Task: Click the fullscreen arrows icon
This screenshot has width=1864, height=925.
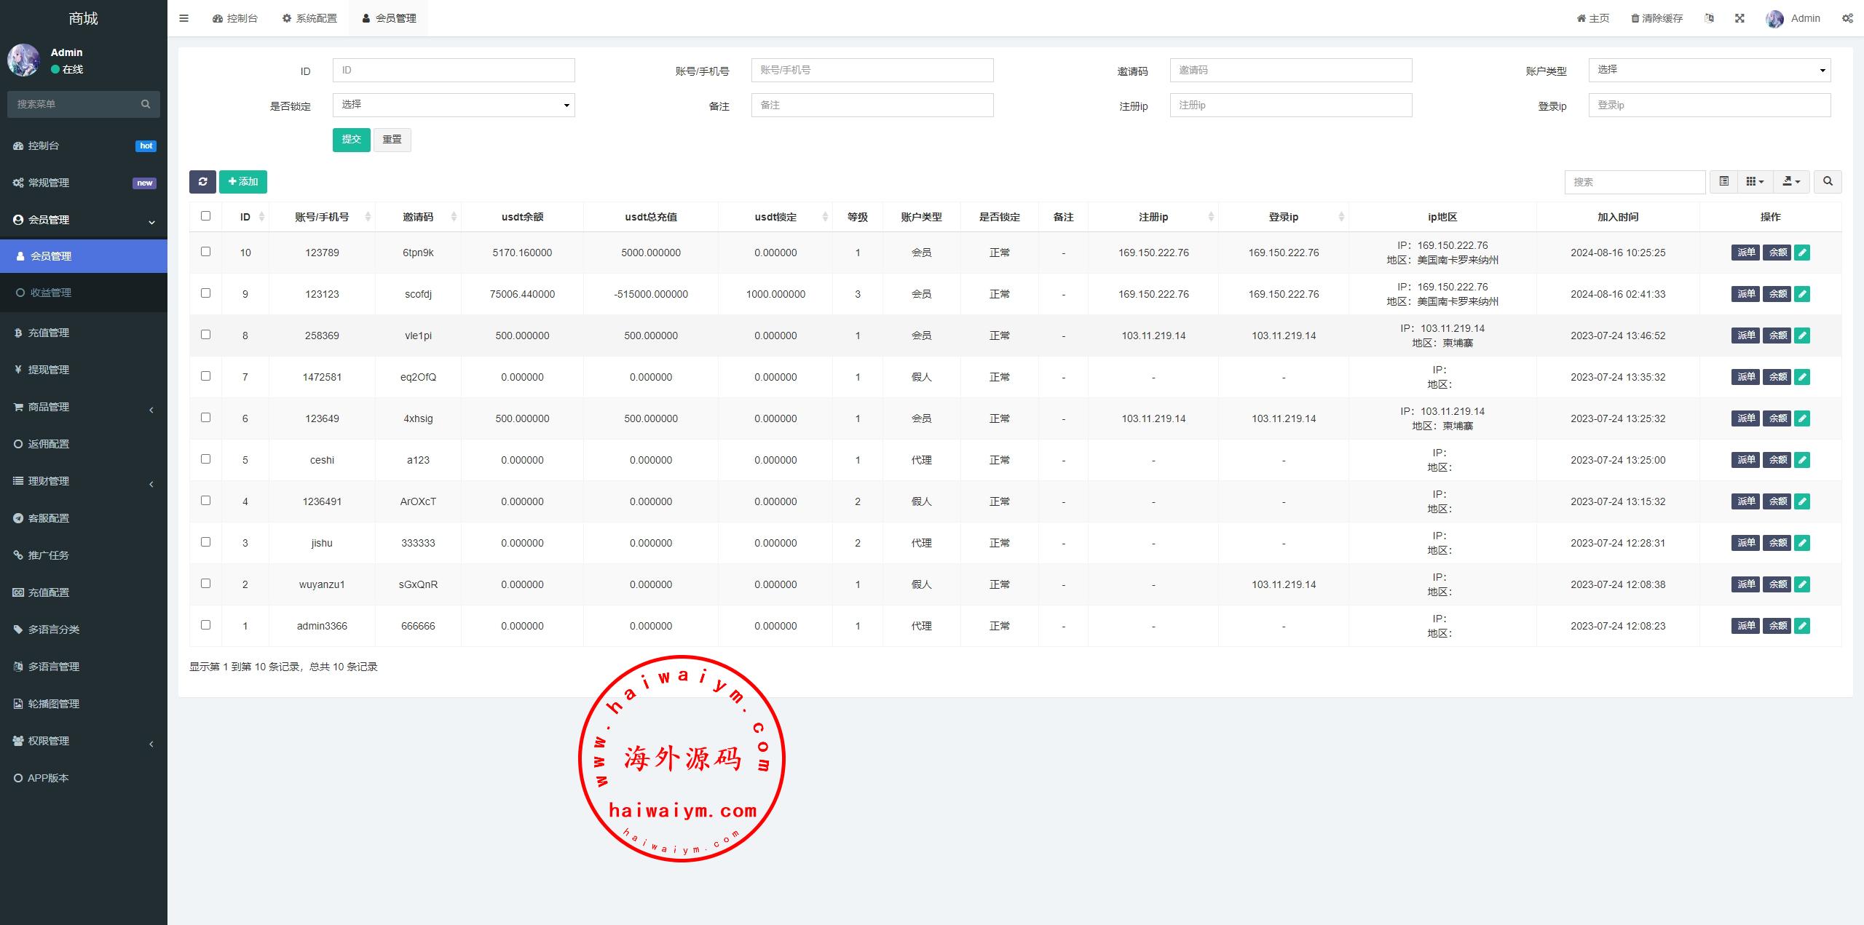Action: pyautogui.click(x=1739, y=18)
